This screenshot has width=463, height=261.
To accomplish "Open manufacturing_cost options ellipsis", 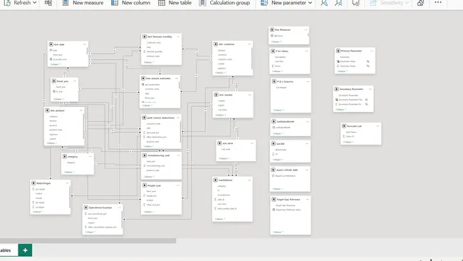I will (x=178, y=155).
